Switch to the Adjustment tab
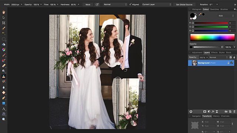Screen dimensions: 237x133 197,52
